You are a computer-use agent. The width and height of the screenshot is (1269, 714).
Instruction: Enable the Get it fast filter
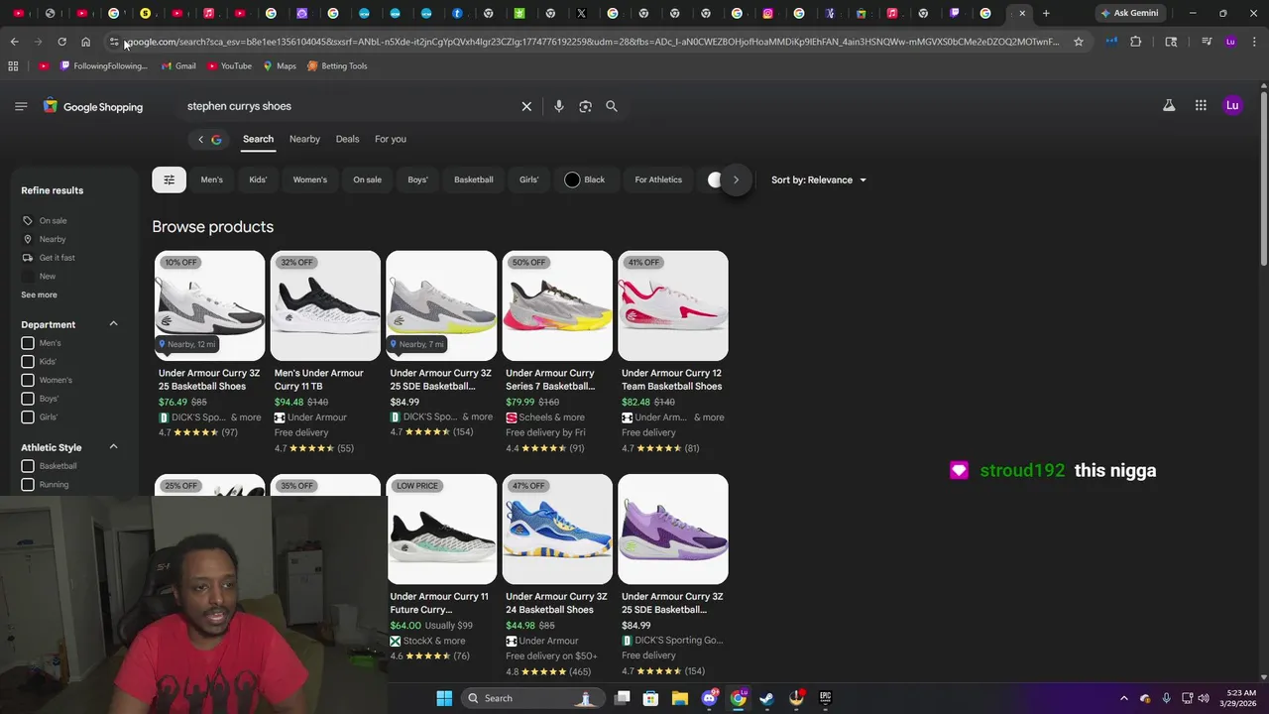click(49, 258)
